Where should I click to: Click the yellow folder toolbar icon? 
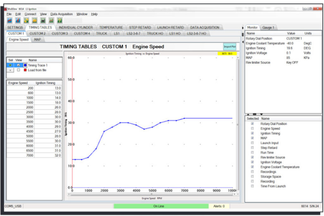click(x=34, y=21)
